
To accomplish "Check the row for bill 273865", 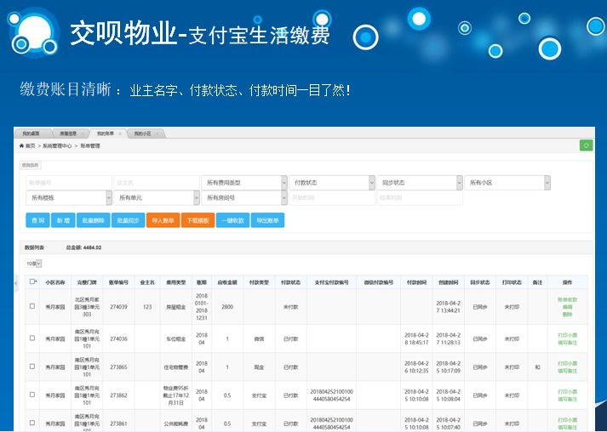I will tap(32, 367).
